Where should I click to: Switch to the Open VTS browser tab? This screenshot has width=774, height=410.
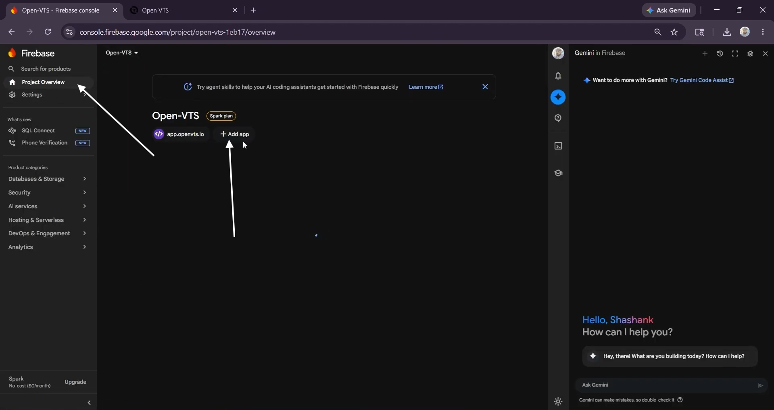(x=155, y=10)
